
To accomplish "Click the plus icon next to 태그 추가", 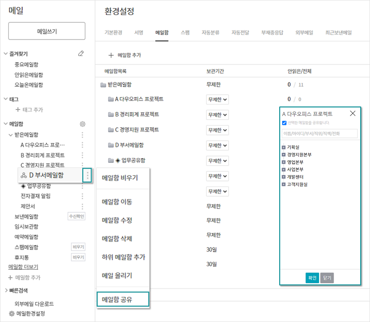I will (x=18, y=109).
